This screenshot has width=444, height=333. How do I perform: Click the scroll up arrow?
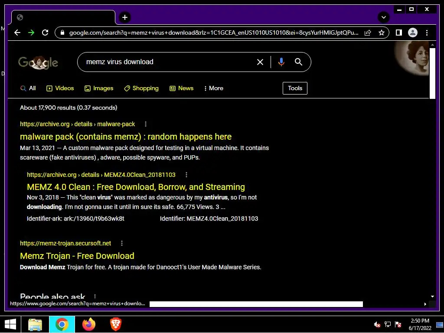(432, 45)
